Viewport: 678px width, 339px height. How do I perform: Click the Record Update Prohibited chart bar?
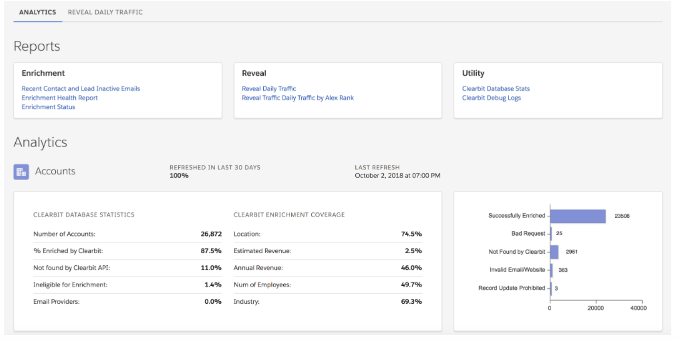pos(551,288)
